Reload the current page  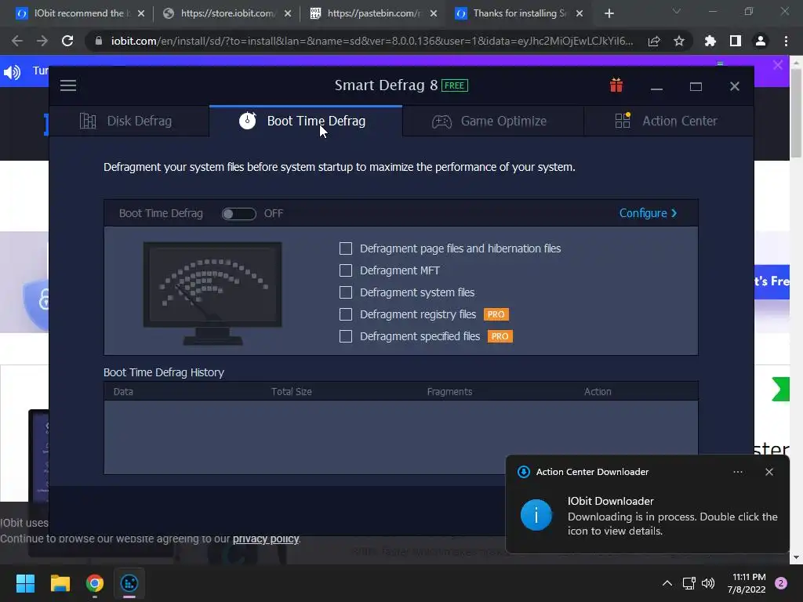tap(67, 41)
